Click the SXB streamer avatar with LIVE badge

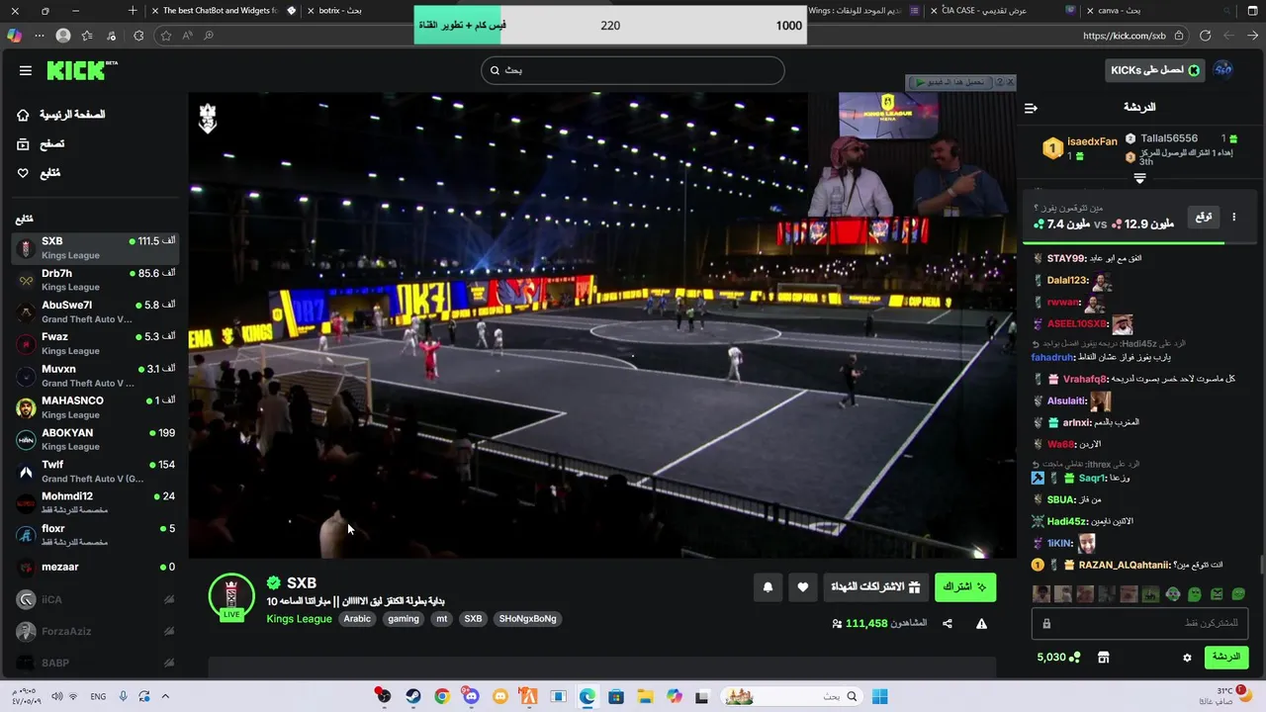[231, 596]
